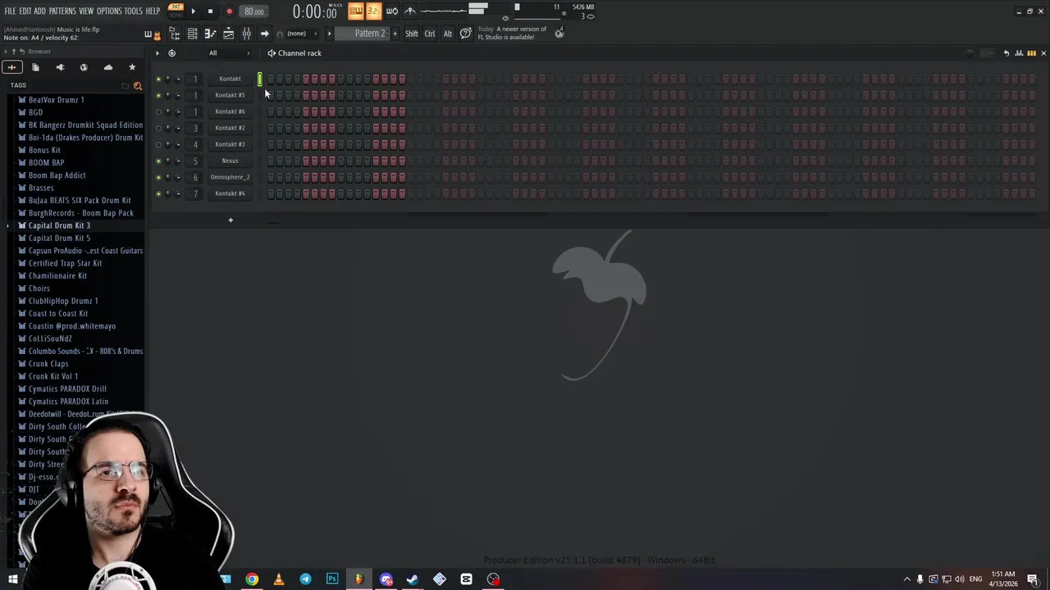Click the Shift modifier button

[412, 34]
